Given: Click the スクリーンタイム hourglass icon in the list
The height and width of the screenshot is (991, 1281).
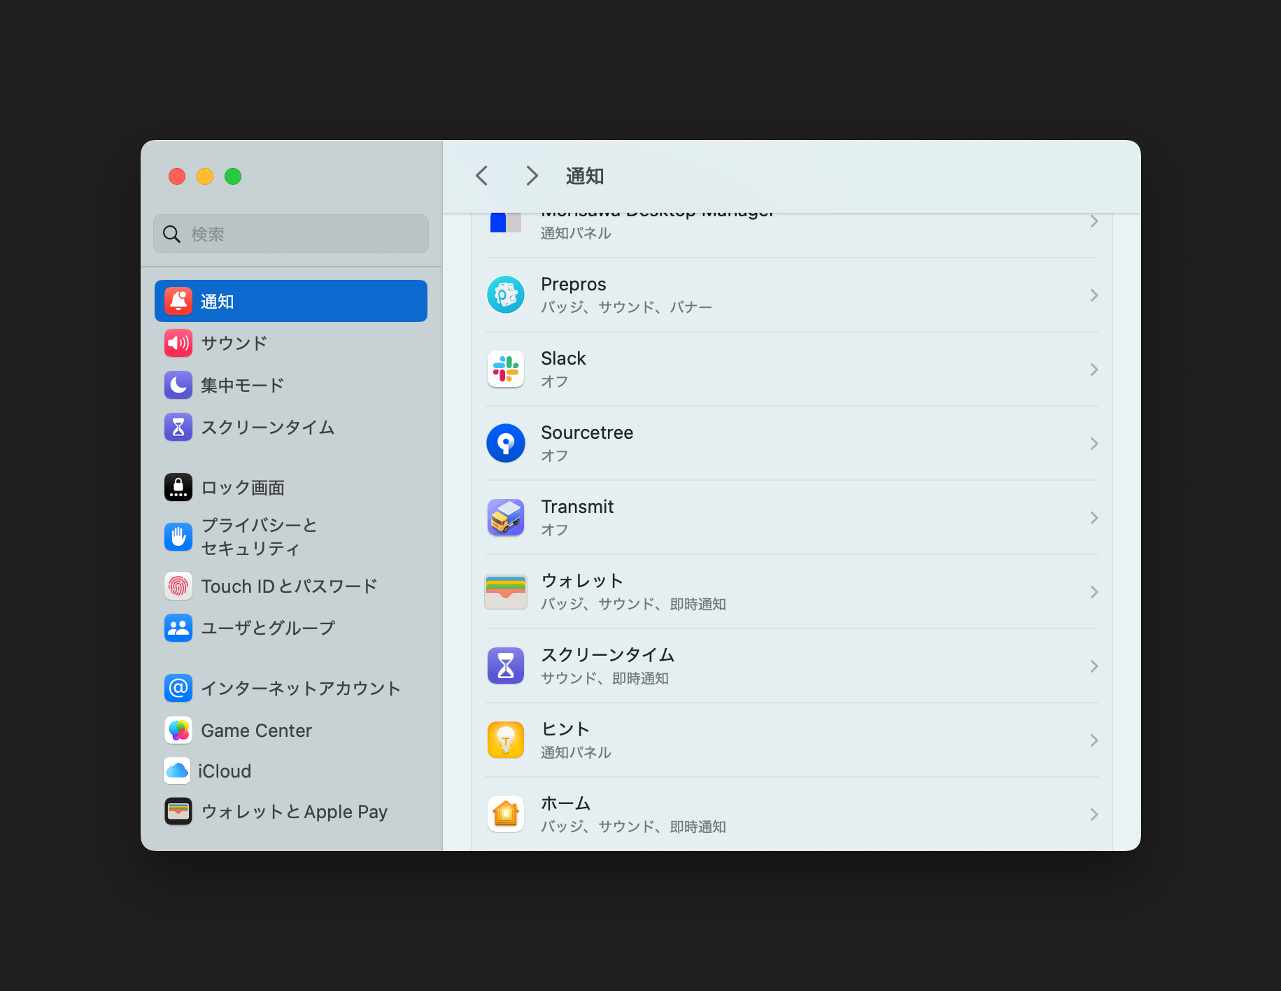Looking at the screenshot, I should (506, 666).
